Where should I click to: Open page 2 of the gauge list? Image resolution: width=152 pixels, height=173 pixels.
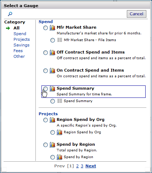pyautogui.click(x=77, y=166)
